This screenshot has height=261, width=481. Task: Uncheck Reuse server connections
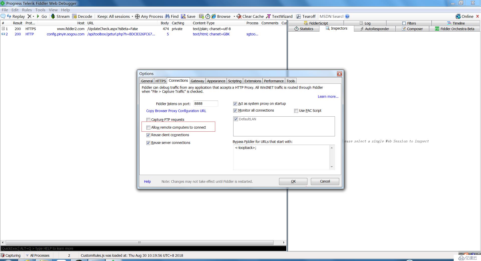[x=148, y=143]
